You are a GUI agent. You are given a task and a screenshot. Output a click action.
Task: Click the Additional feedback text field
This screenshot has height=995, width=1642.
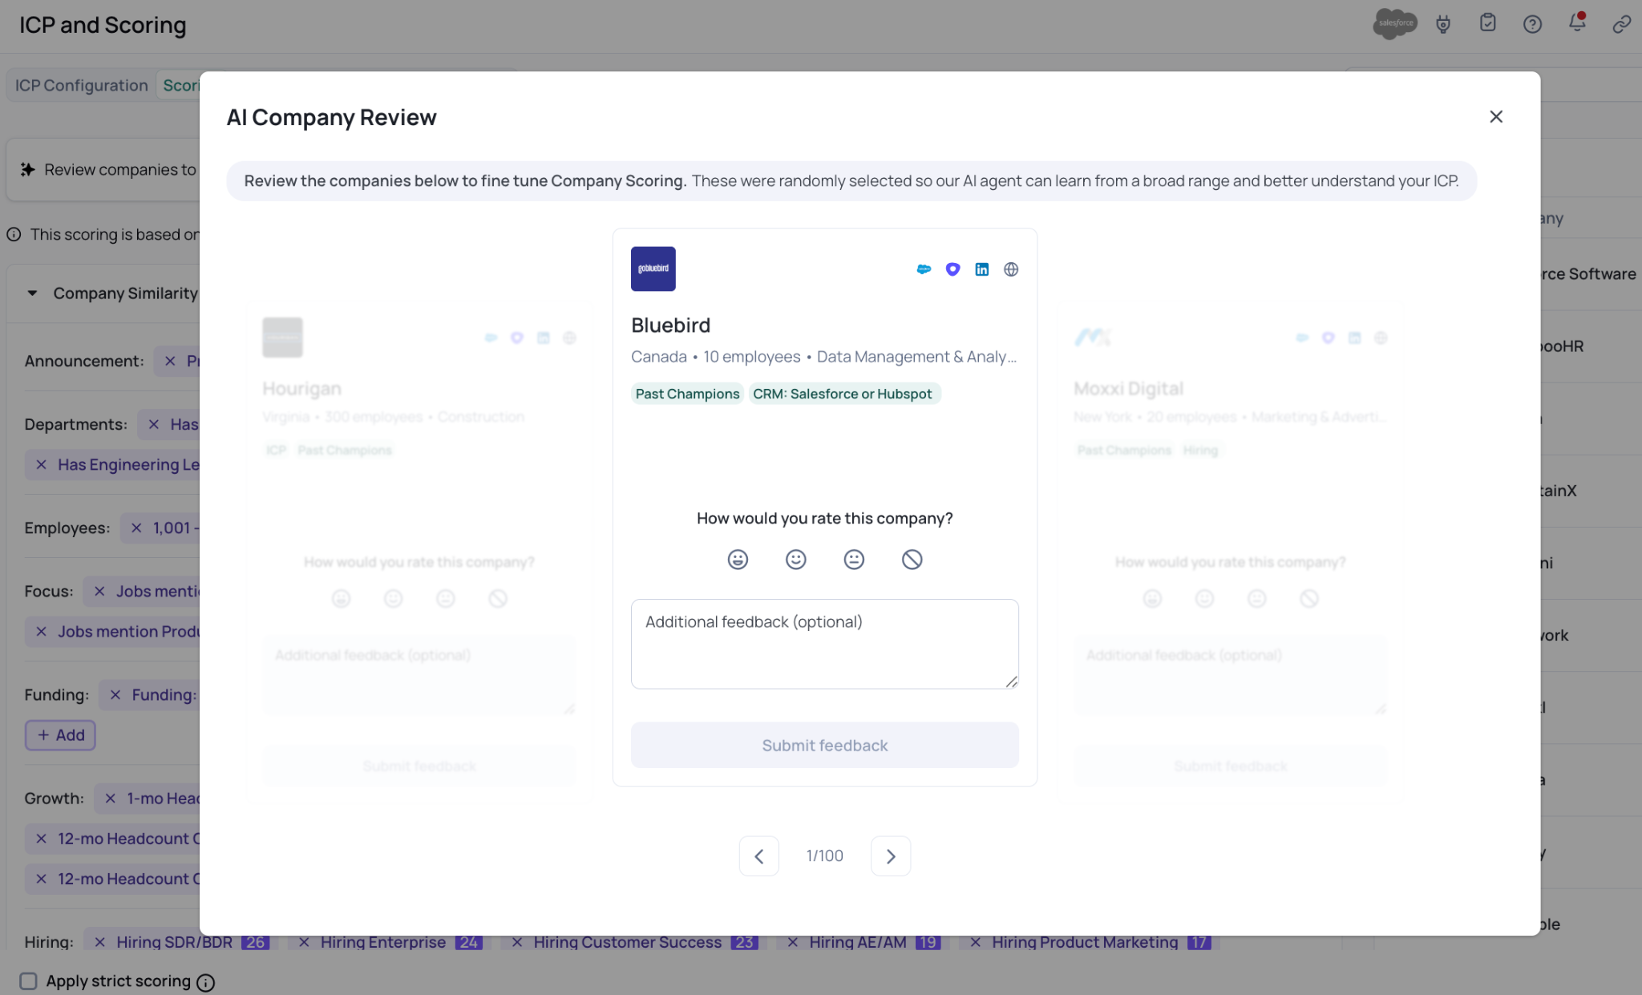(x=824, y=643)
